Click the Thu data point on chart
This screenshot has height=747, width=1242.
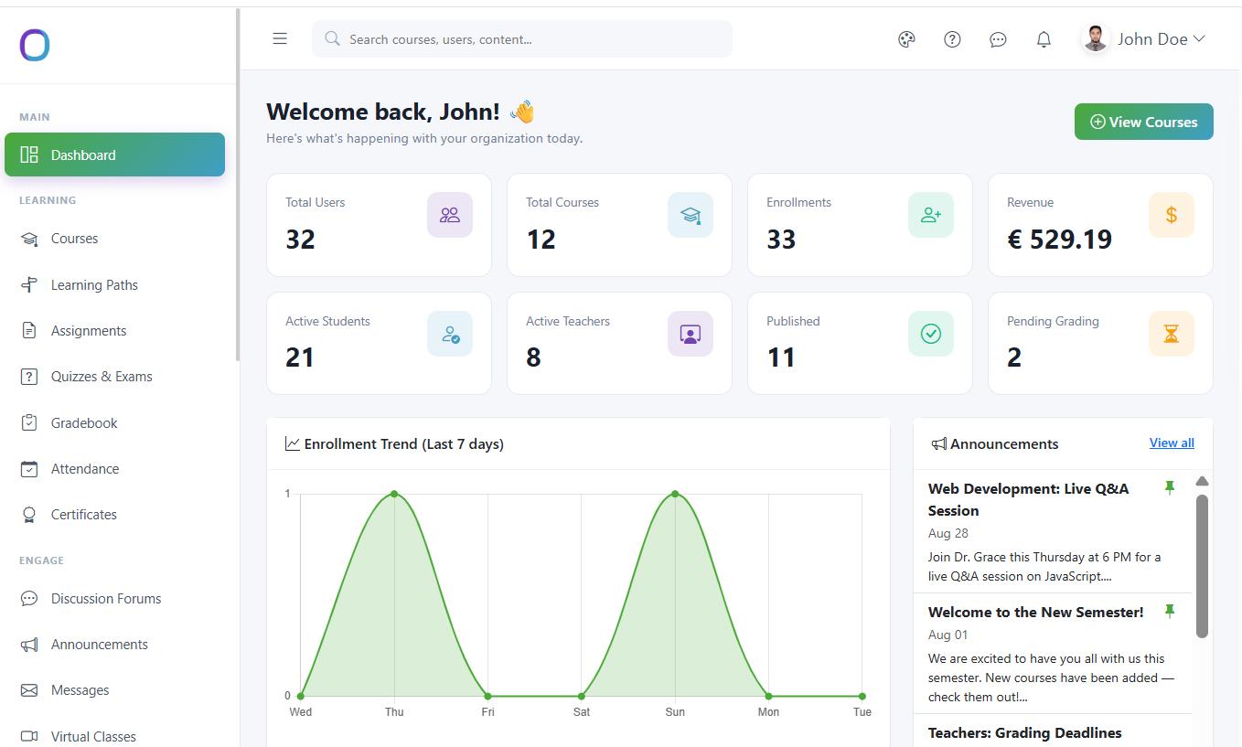[394, 494]
